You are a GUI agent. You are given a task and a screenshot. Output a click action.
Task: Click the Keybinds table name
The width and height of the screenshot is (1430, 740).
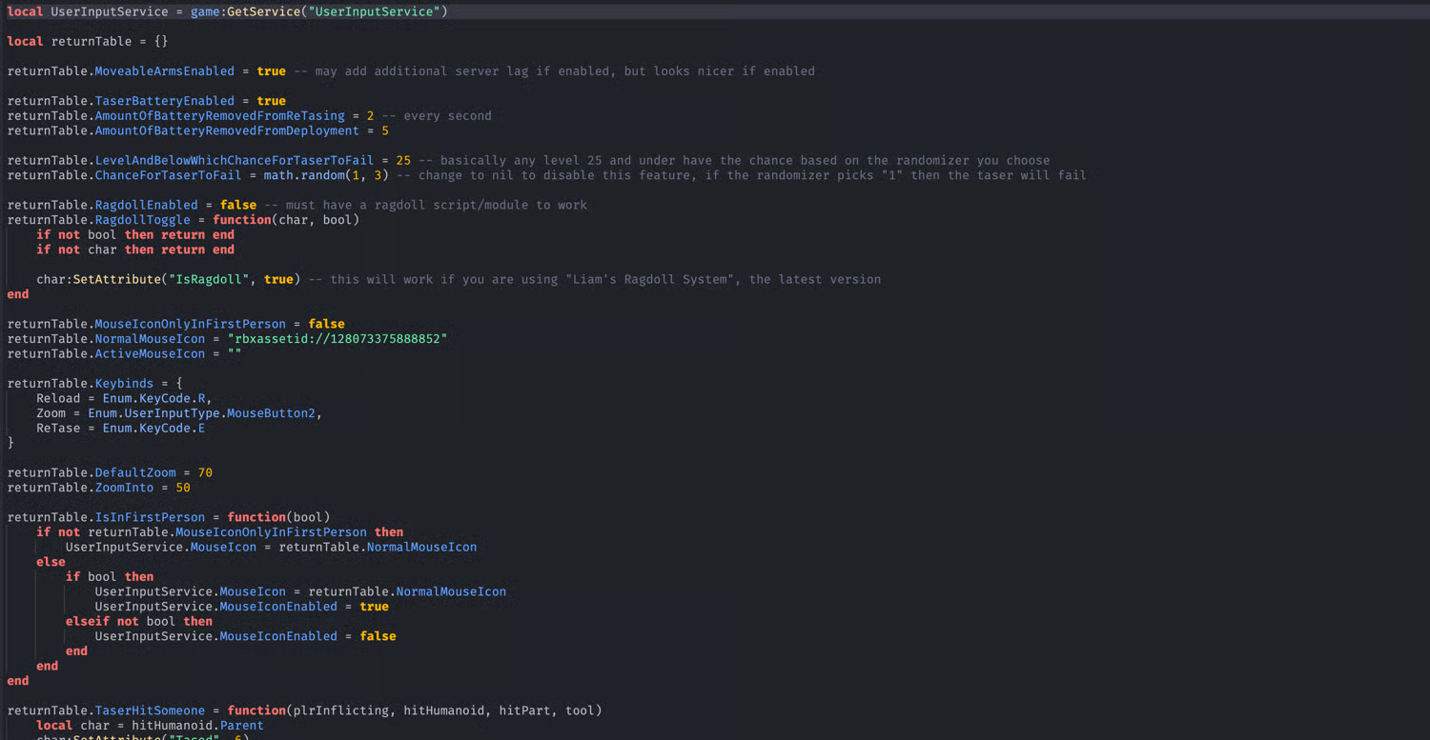pyautogui.click(x=124, y=384)
